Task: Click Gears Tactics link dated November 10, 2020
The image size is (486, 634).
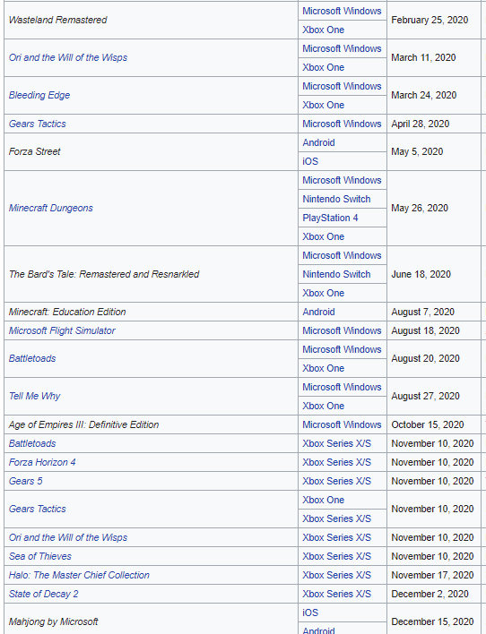Action: click(x=38, y=509)
